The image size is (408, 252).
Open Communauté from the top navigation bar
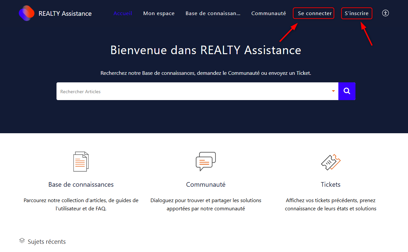coord(268,13)
